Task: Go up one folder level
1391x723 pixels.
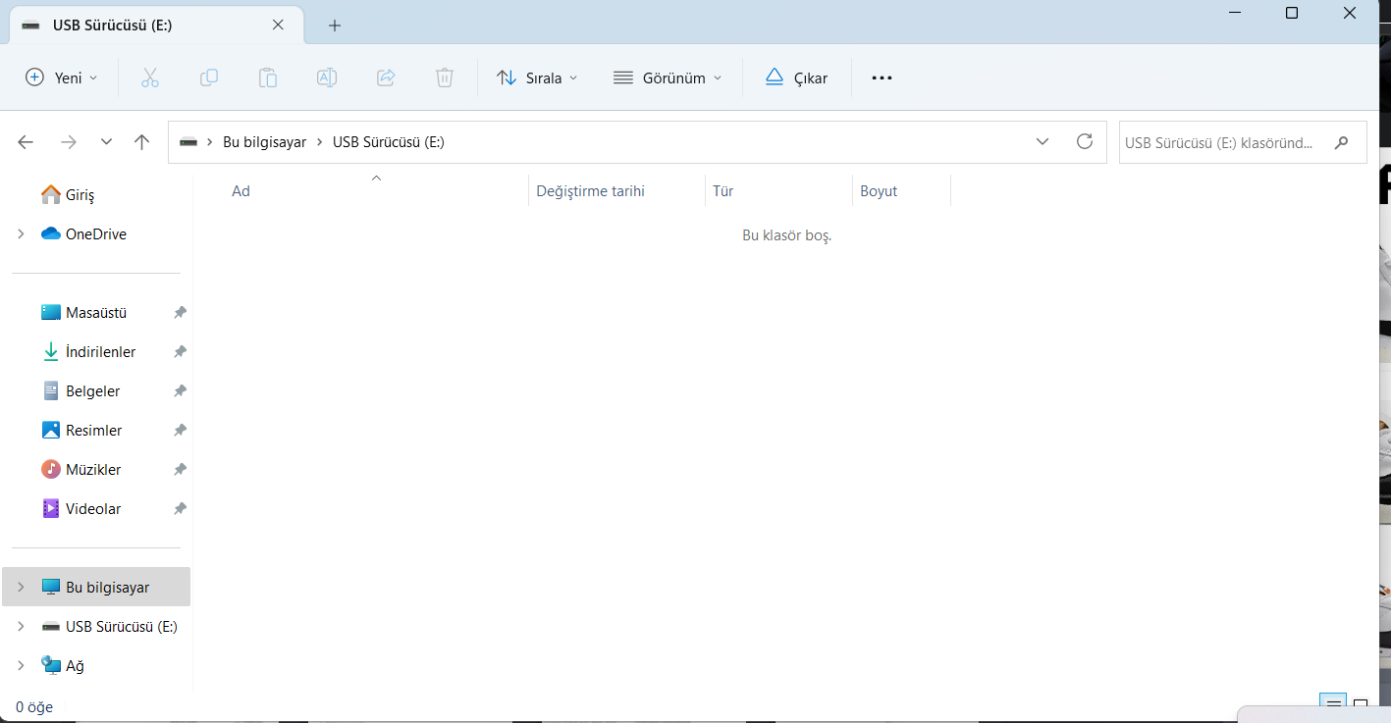Action: click(x=141, y=142)
